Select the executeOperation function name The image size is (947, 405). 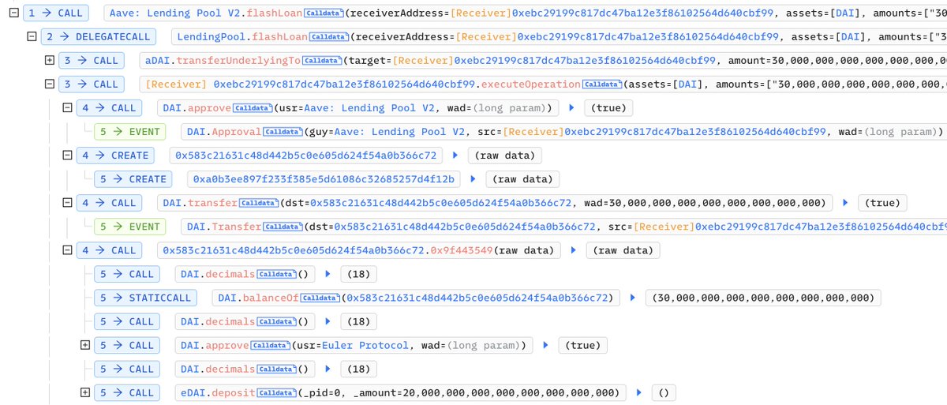(x=530, y=84)
